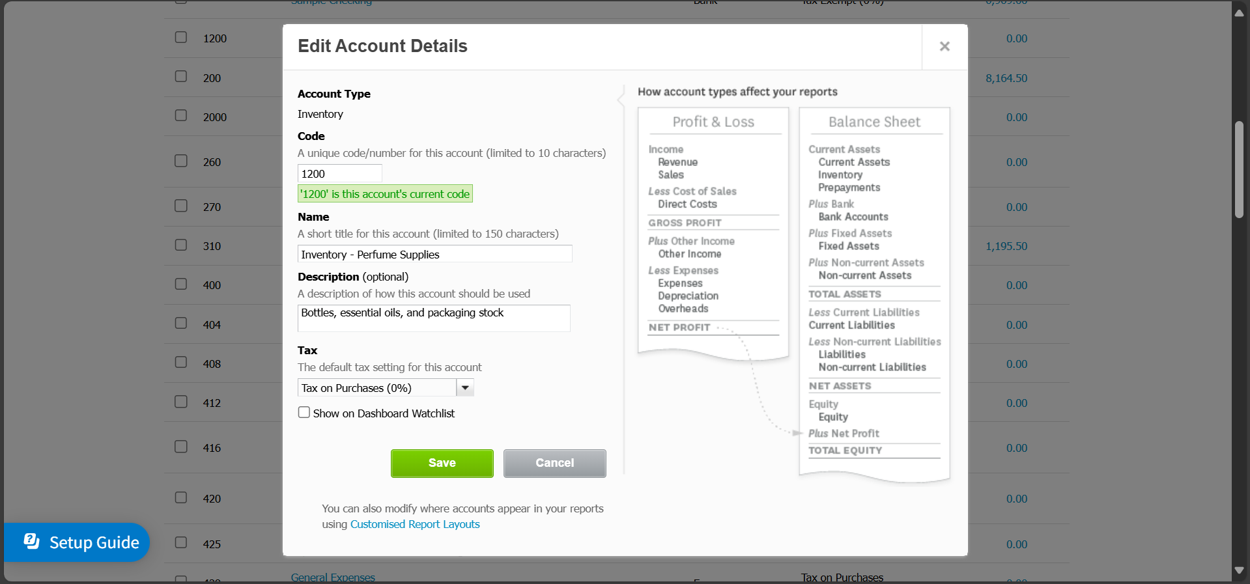Click the Setup Guide icon

pos(32,542)
